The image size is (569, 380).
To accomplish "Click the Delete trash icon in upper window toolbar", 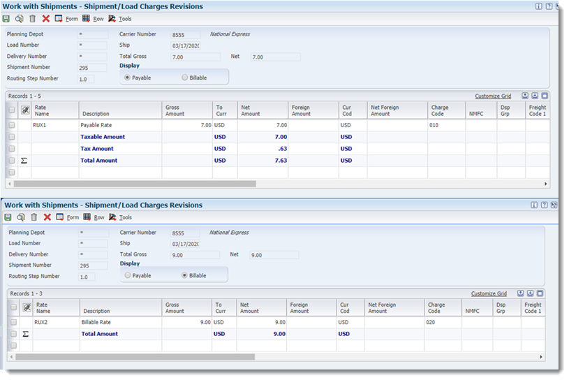I will pos(32,19).
